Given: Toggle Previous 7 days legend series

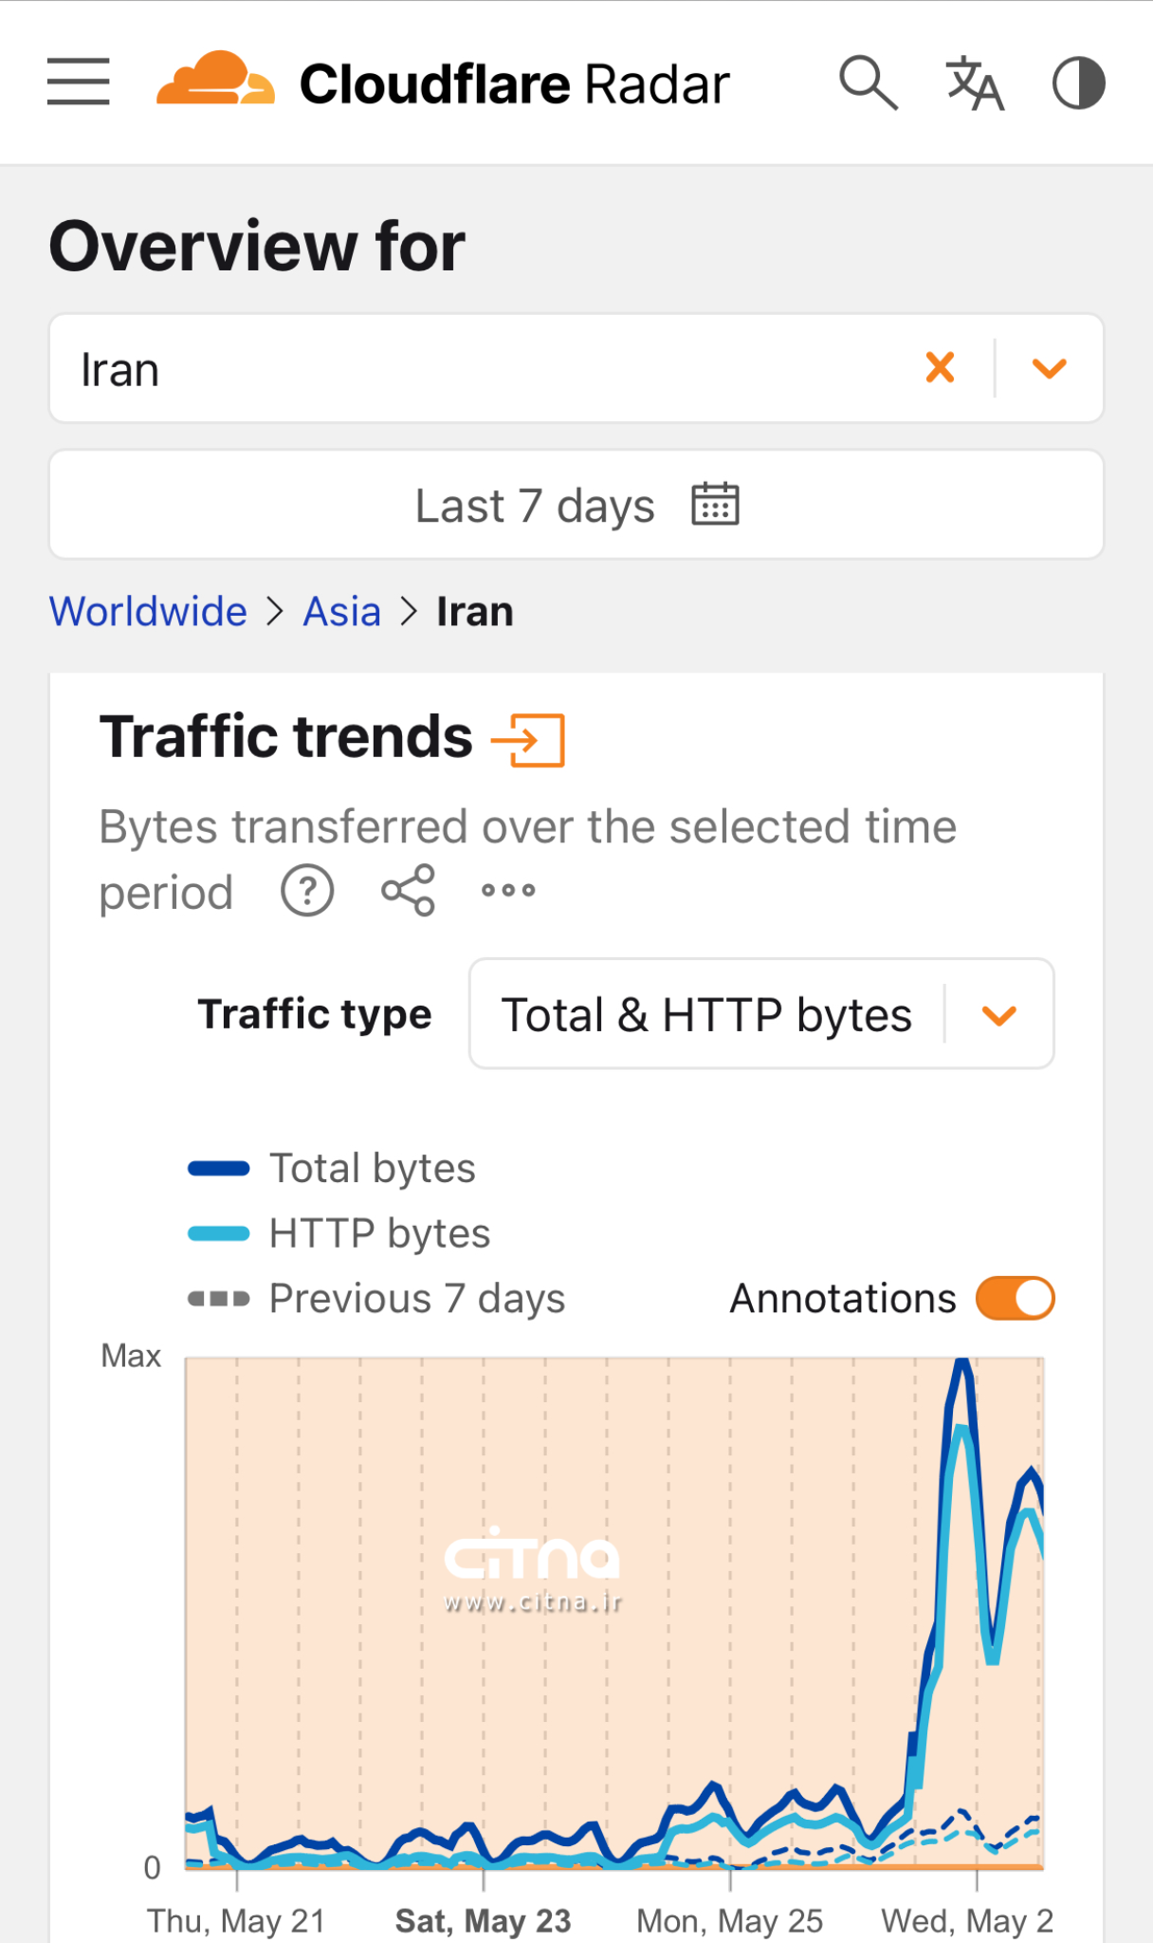Looking at the screenshot, I should (x=376, y=1299).
